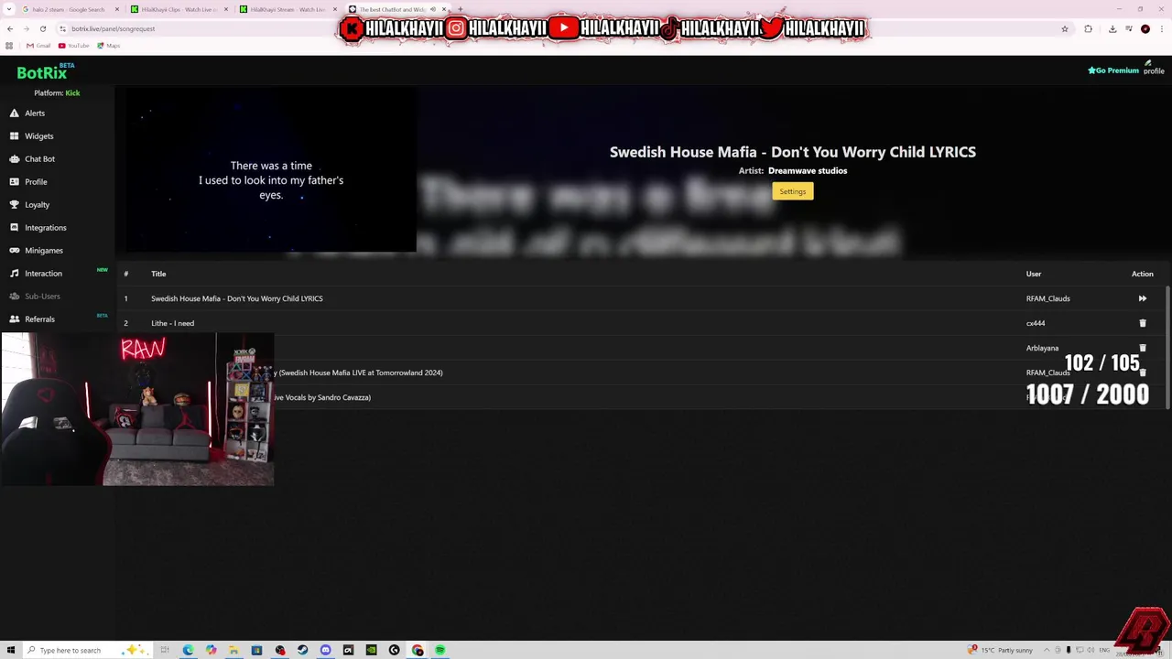Click the Go Premium link
The height and width of the screenshot is (659, 1172).
coord(1112,70)
